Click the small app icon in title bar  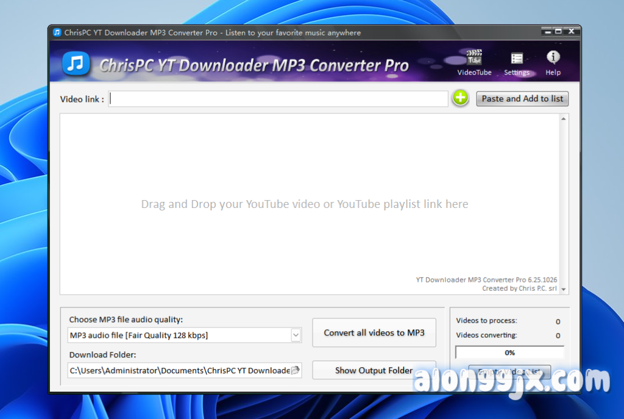point(57,32)
